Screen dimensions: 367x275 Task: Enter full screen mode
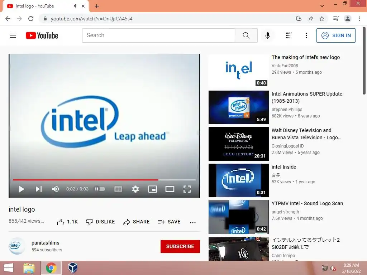[187, 189]
